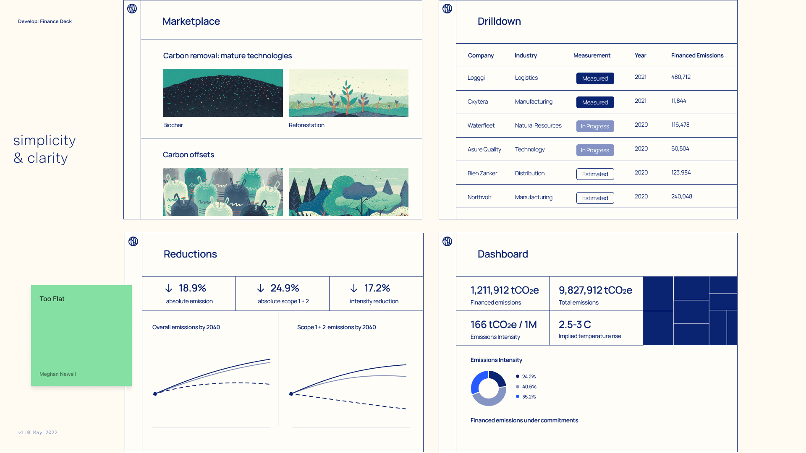Click the green Too Flat sticky note

point(81,336)
